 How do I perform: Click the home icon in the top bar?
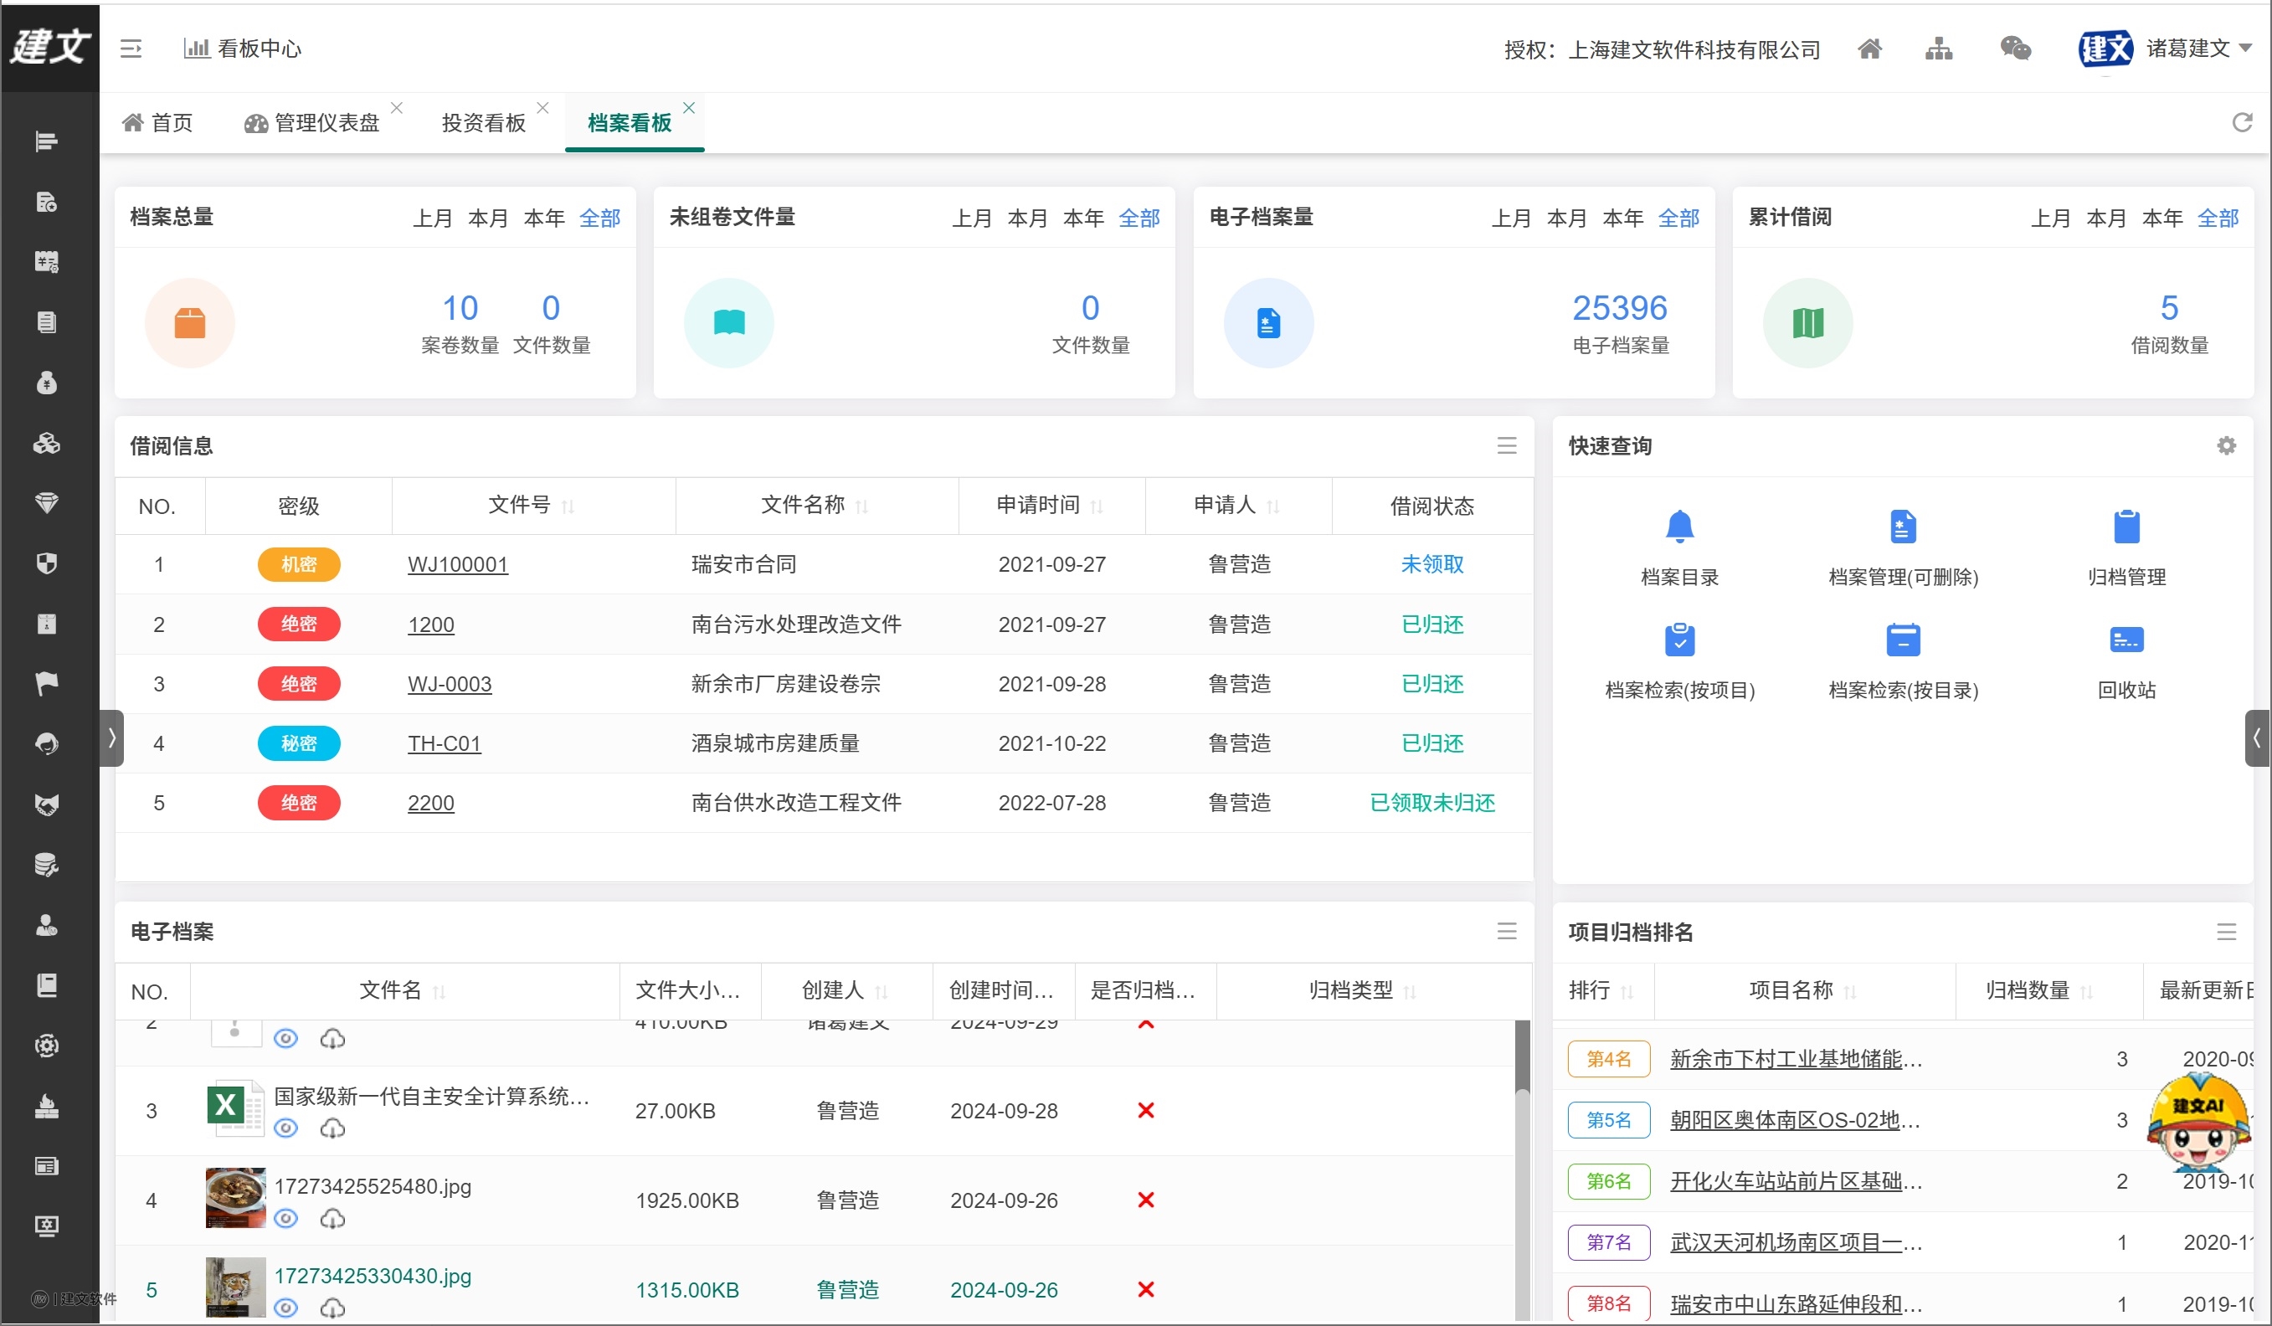(x=1870, y=49)
